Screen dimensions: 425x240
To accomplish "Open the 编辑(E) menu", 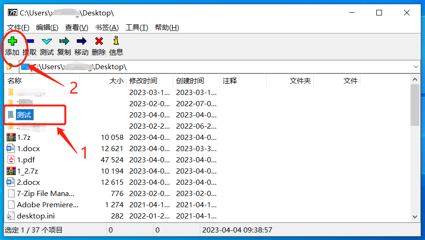I will (x=47, y=28).
